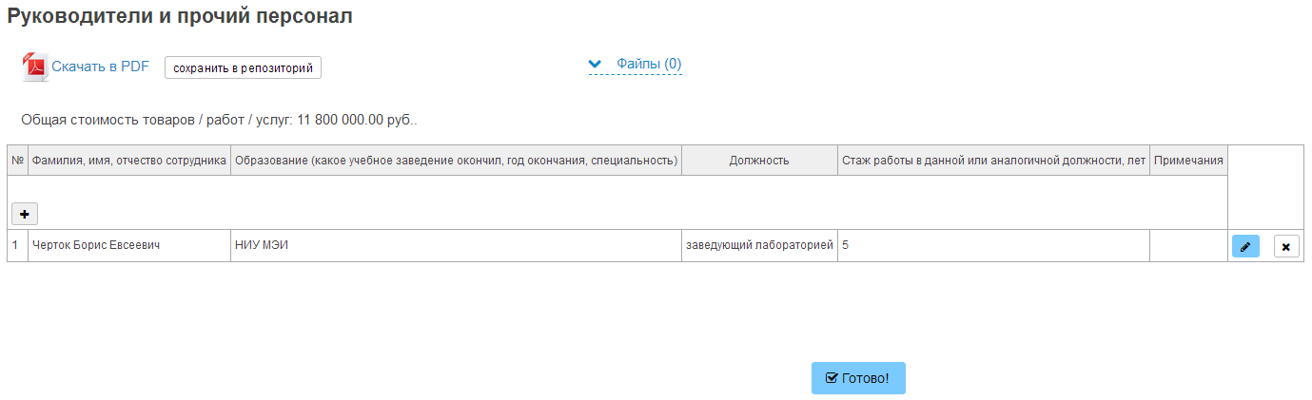The width and height of the screenshot is (1312, 400).
Task: Open the 'Файлы (0)' attachments link
Action: (x=649, y=65)
